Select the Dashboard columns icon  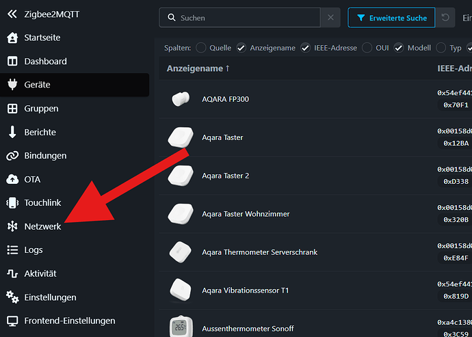[x=12, y=62]
